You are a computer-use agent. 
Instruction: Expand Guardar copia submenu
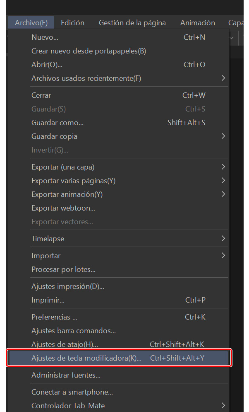(x=54, y=136)
